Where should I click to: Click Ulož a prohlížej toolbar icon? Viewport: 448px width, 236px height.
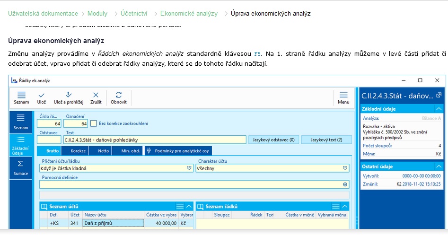[x=69, y=98]
